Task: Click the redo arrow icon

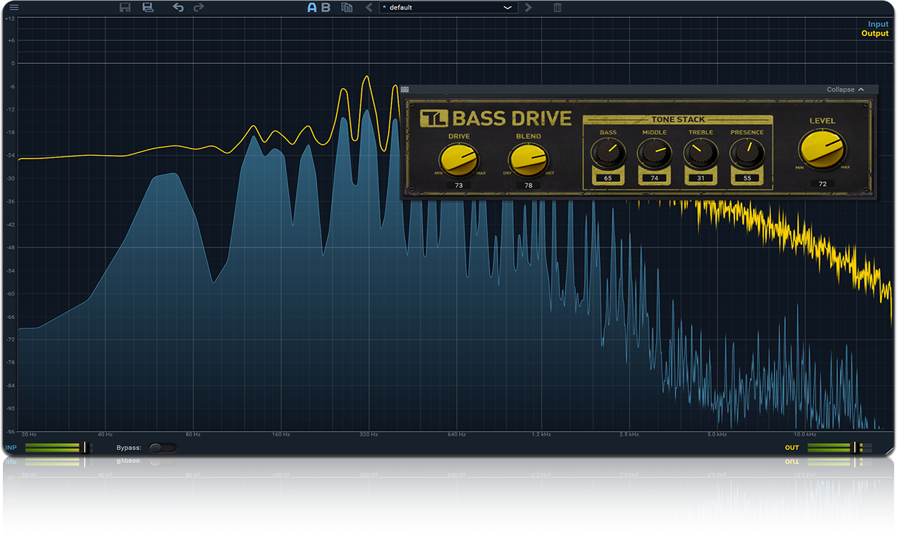Action: click(199, 8)
